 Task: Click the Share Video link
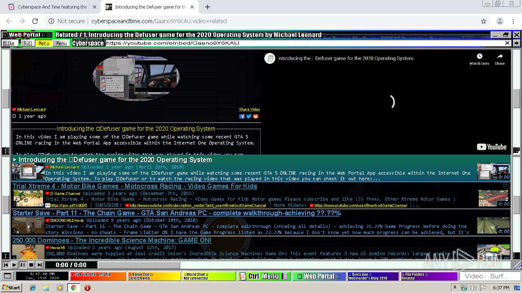tap(249, 109)
